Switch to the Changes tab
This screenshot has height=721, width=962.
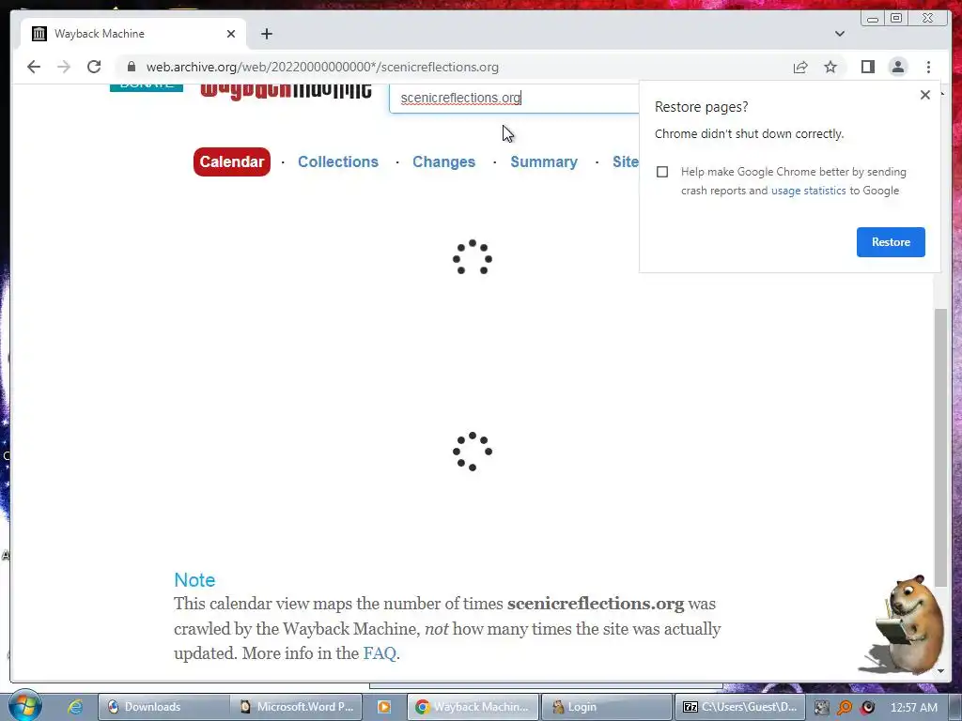[x=443, y=161]
